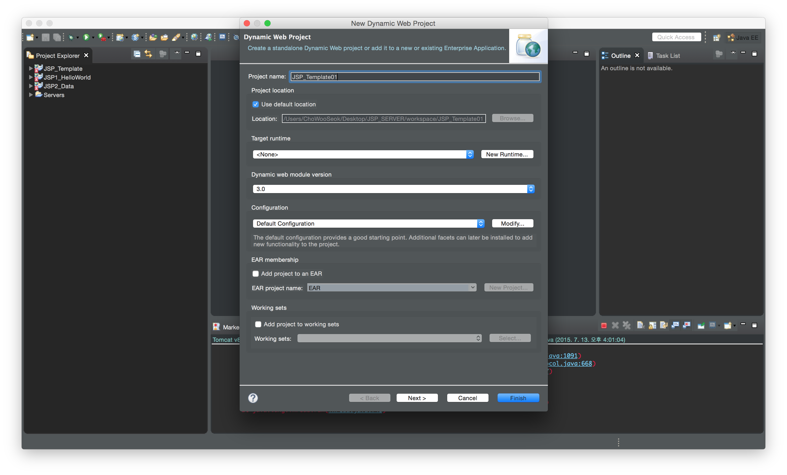Click the Finish button
This screenshot has width=787, height=475.
tap(518, 398)
